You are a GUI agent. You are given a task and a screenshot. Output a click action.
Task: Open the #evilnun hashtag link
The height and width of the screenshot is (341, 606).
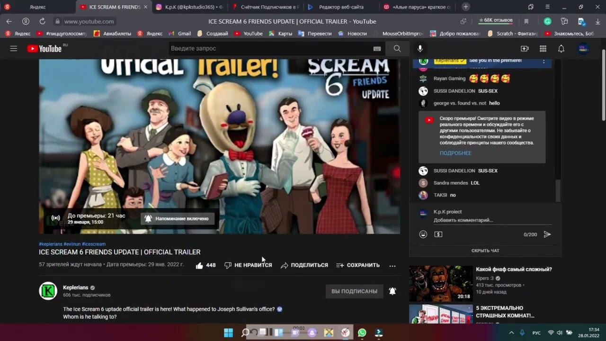[x=72, y=244]
